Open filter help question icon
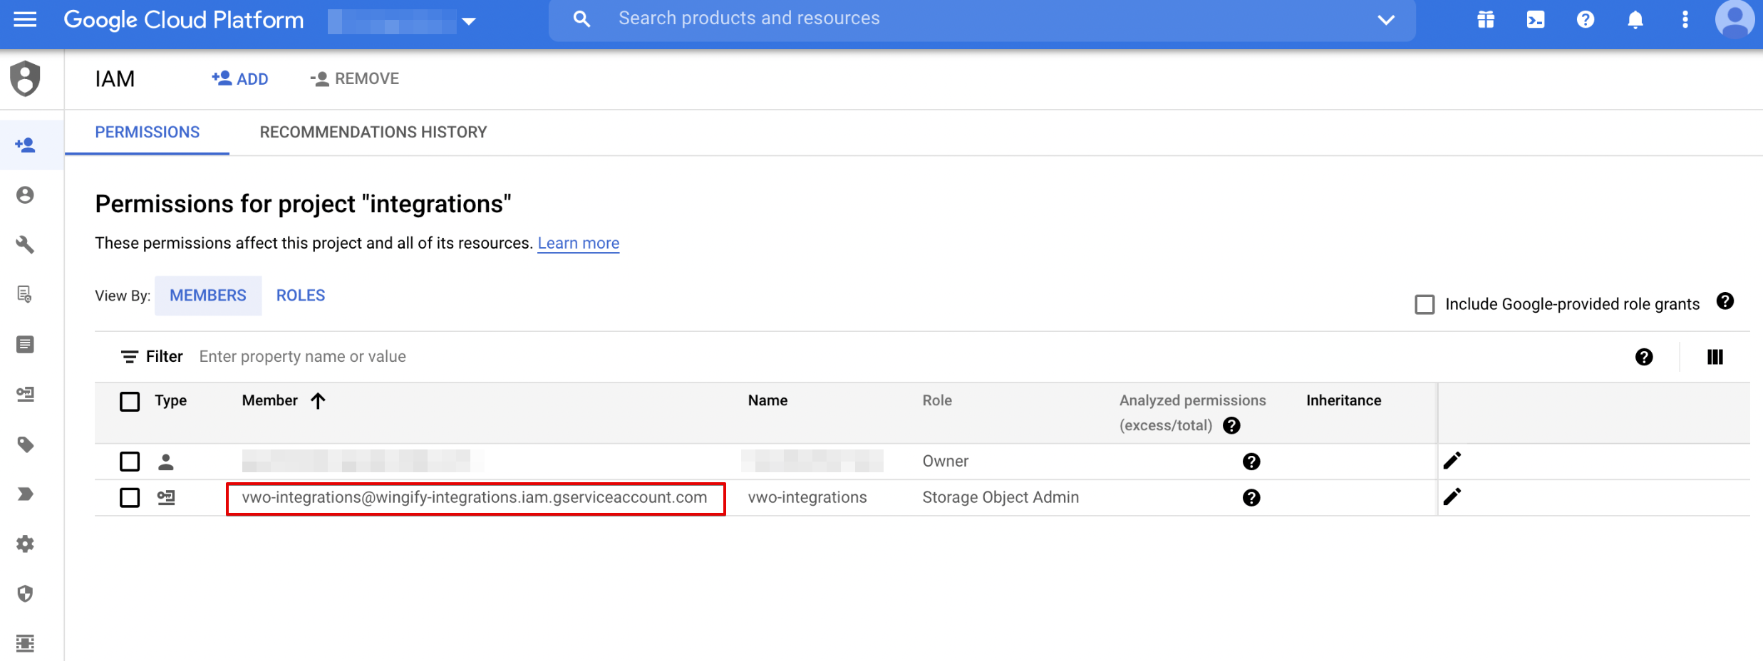Viewport: 1763px width, 661px height. pyautogui.click(x=1644, y=357)
